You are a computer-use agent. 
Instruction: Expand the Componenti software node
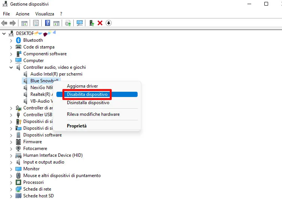tap(11, 54)
